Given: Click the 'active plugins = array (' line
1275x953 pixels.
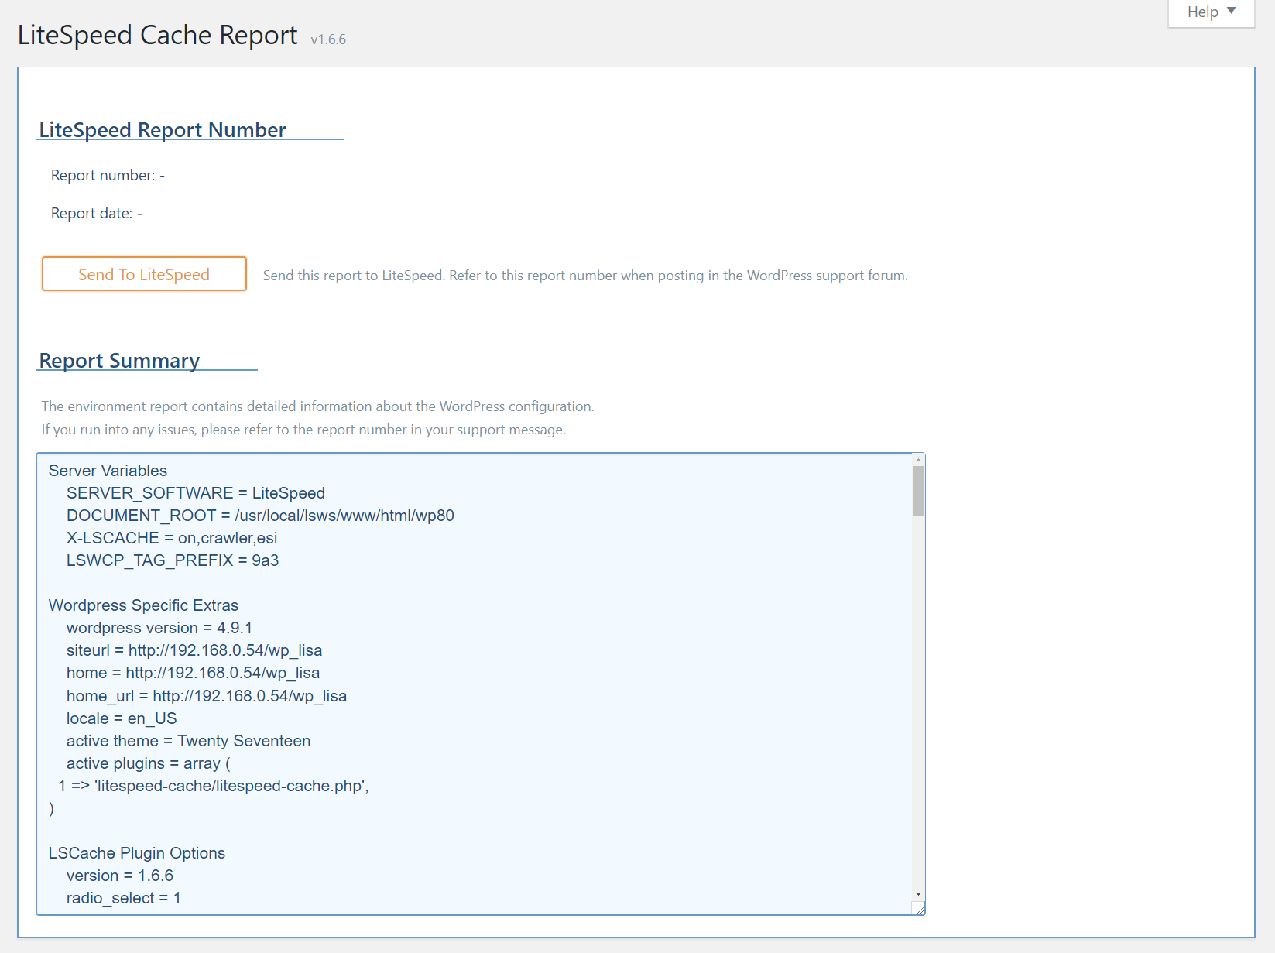Looking at the screenshot, I should [149, 763].
